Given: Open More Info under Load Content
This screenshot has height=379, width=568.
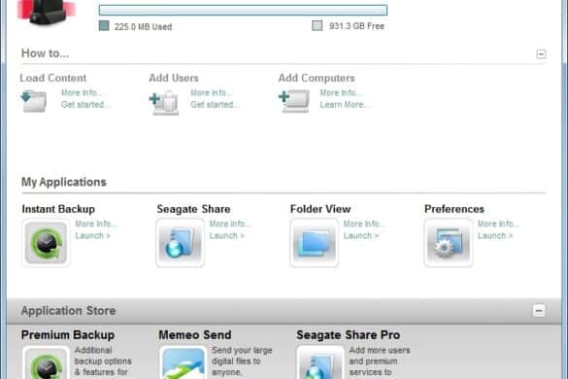Looking at the screenshot, I should tap(82, 93).
